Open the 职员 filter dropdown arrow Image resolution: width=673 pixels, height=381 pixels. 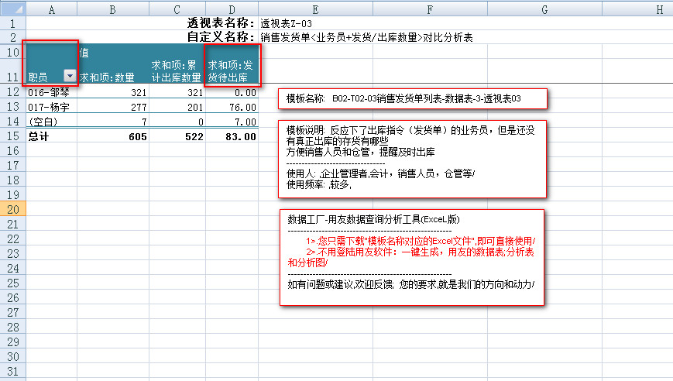(70, 77)
